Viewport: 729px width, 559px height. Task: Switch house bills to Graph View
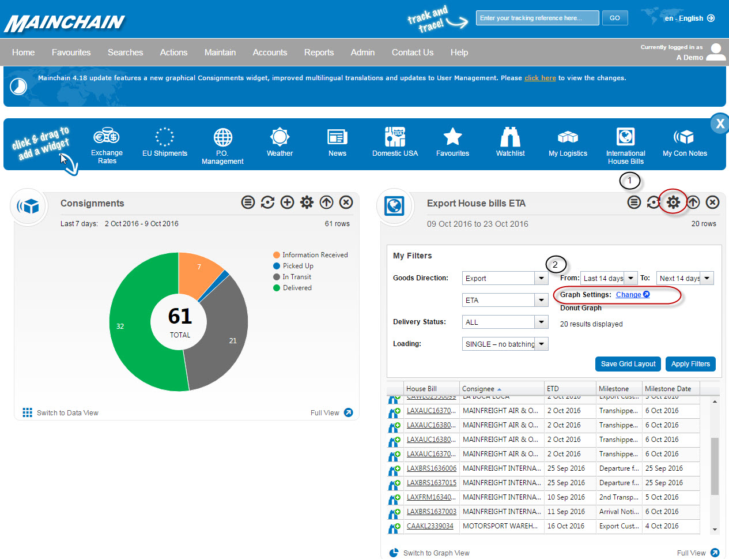click(x=429, y=553)
